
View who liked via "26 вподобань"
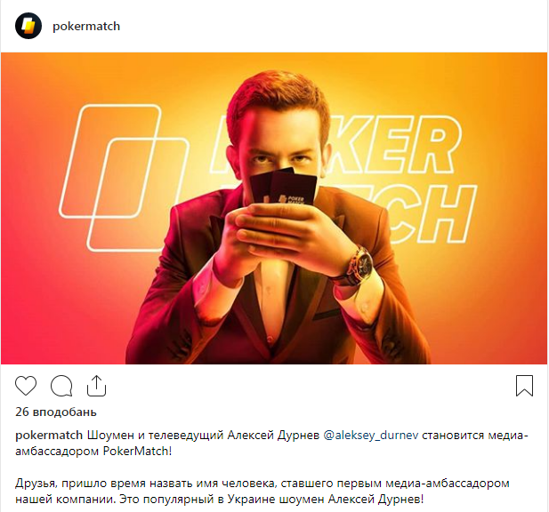pos(56,412)
